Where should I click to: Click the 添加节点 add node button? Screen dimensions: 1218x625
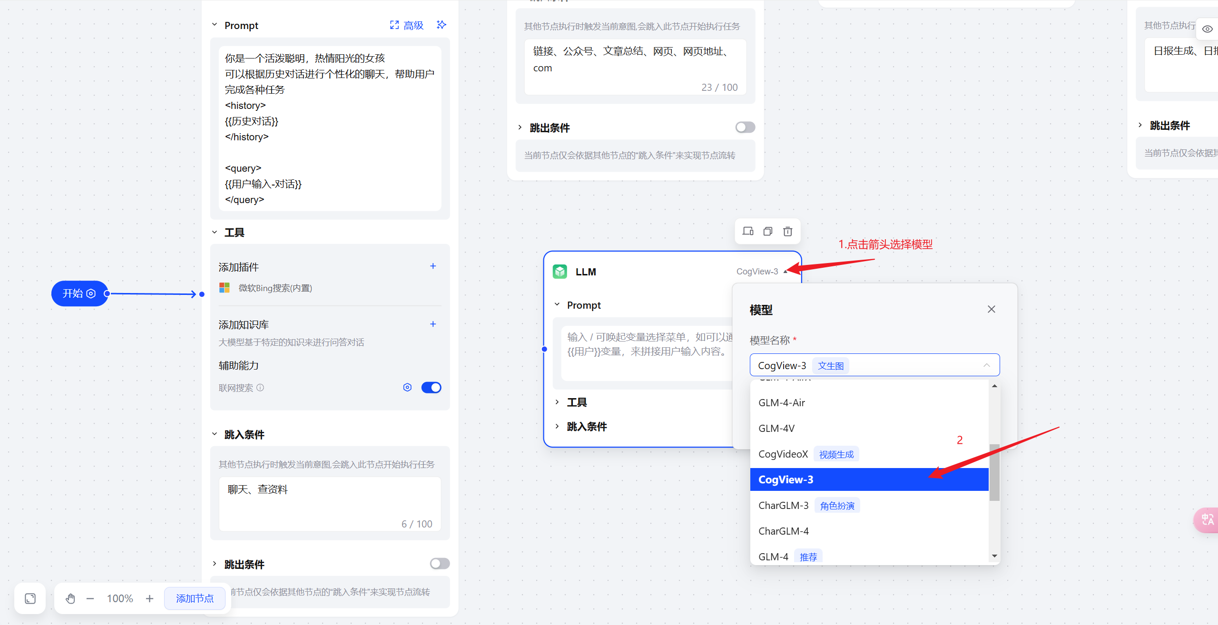pos(195,598)
